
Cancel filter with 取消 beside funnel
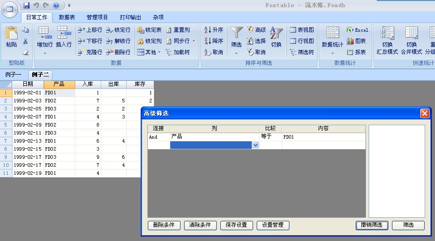coord(256,52)
